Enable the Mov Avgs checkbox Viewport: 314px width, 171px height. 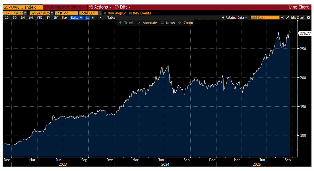click(105, 13)
